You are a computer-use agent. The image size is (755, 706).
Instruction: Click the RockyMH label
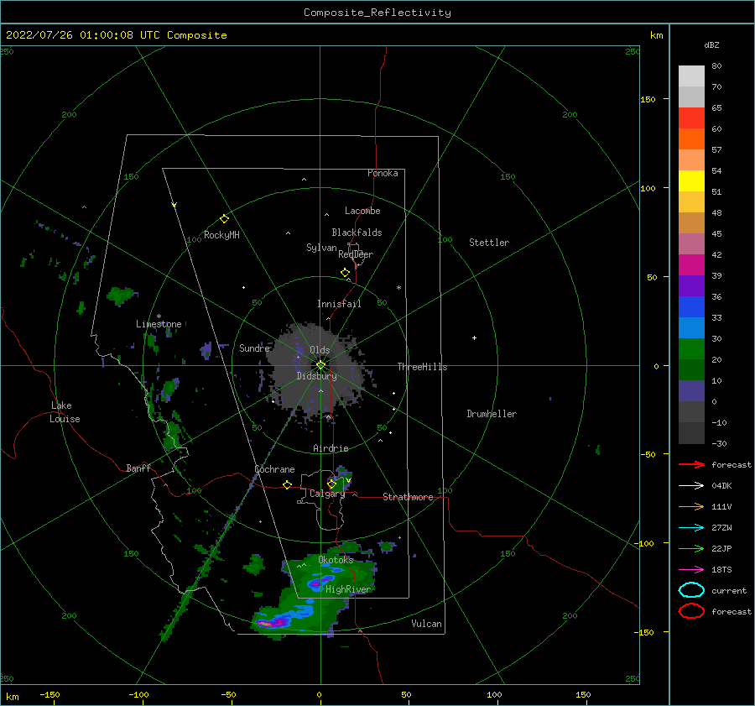pyautogui.click(x=222, y=235)
